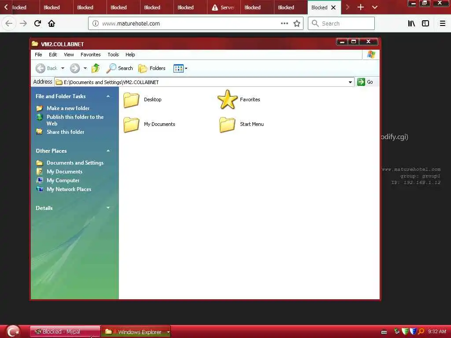This screenshot has width=451, height=338.
Task: Open the Forward history dropdown arrow
Action: click(x=85, y=68)
